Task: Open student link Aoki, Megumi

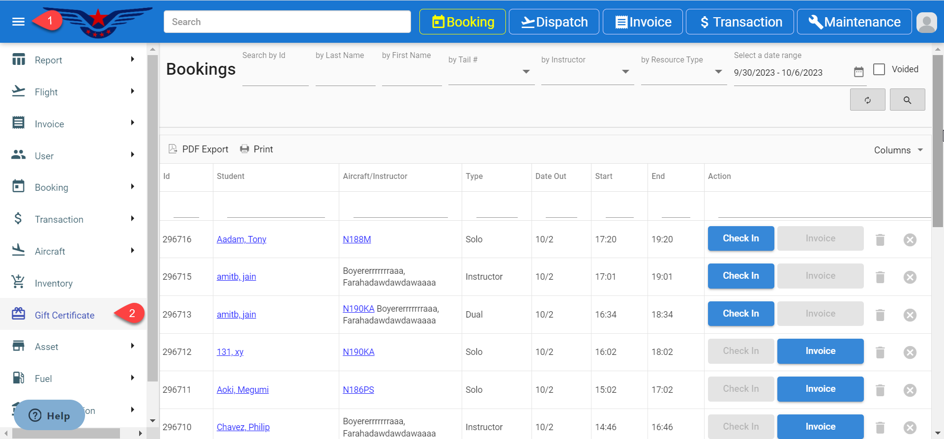Action: [x=242, y=390]
